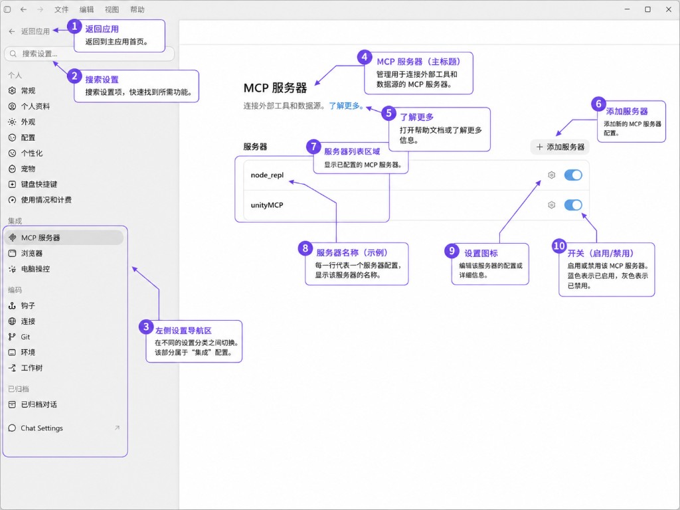680x510 pixels.
Task: Go forward with the right arrow icon
Action: (40, 9)
